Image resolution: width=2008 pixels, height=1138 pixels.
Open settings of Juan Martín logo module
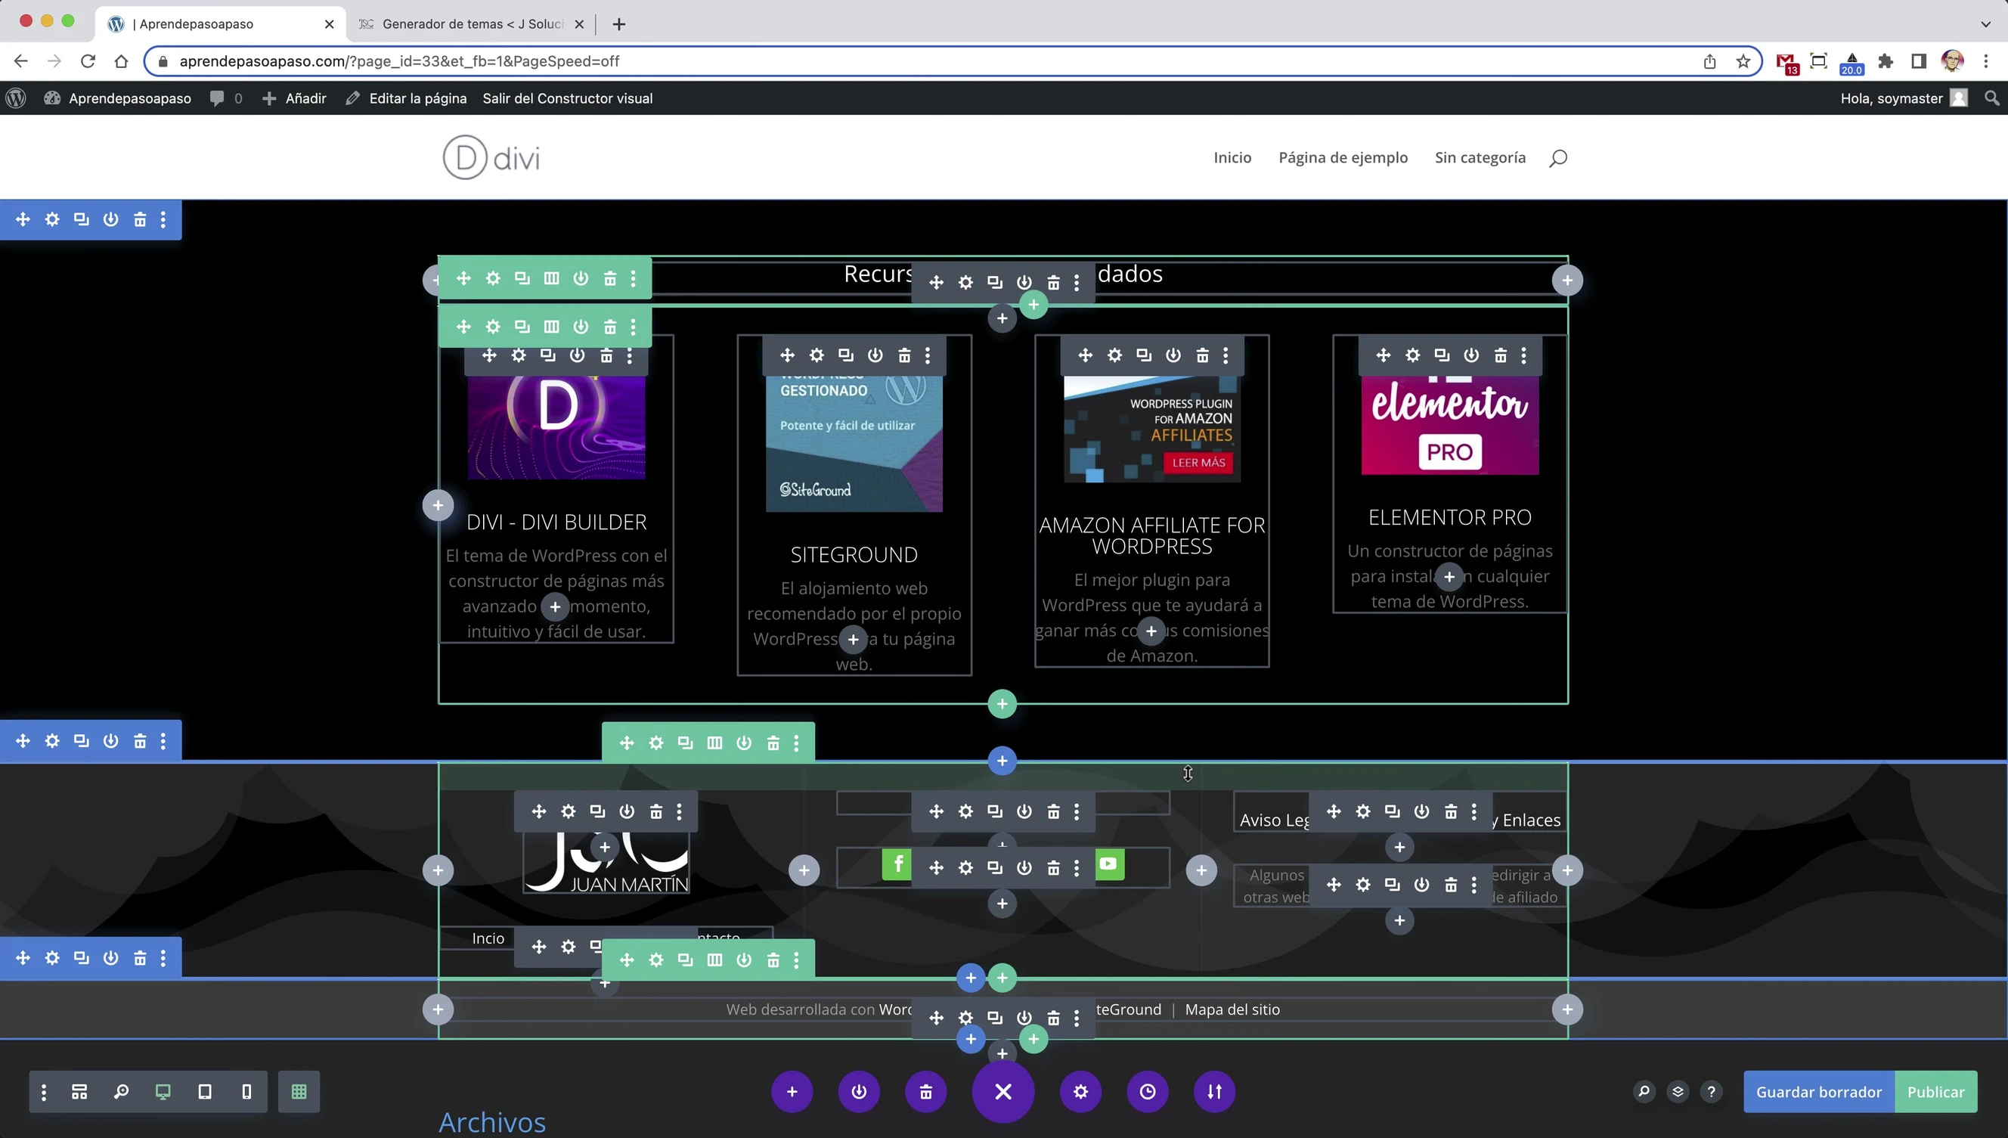pyautogui.click(x=568, y=812)
